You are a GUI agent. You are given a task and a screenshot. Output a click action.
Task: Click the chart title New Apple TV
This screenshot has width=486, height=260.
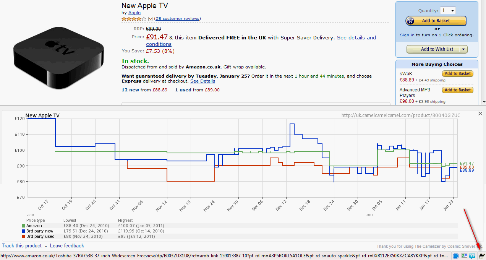(42, 115)
